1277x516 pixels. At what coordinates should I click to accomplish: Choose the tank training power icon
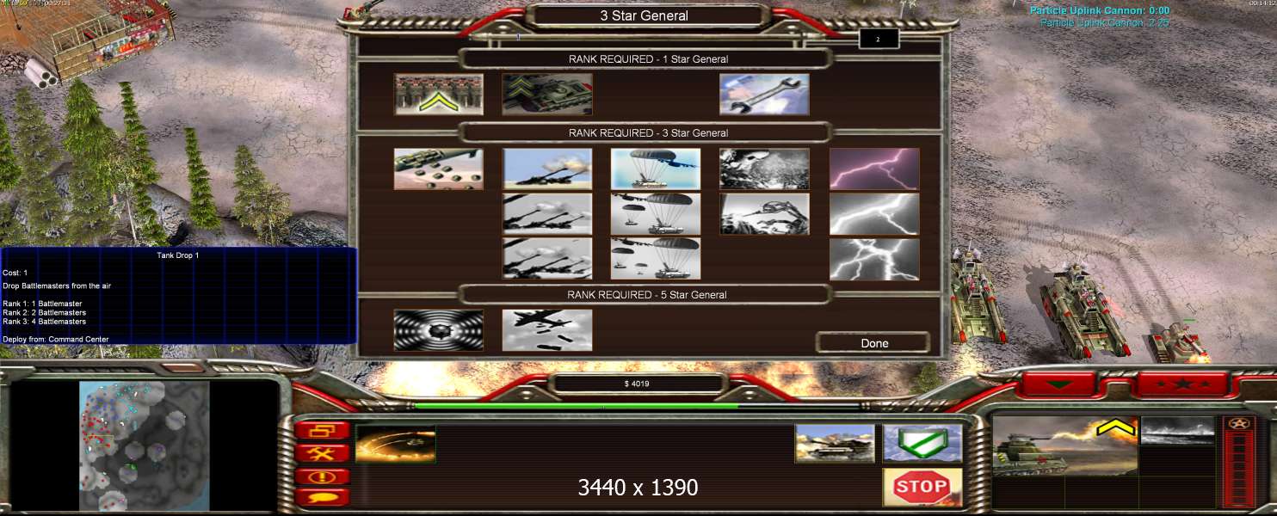547,95
